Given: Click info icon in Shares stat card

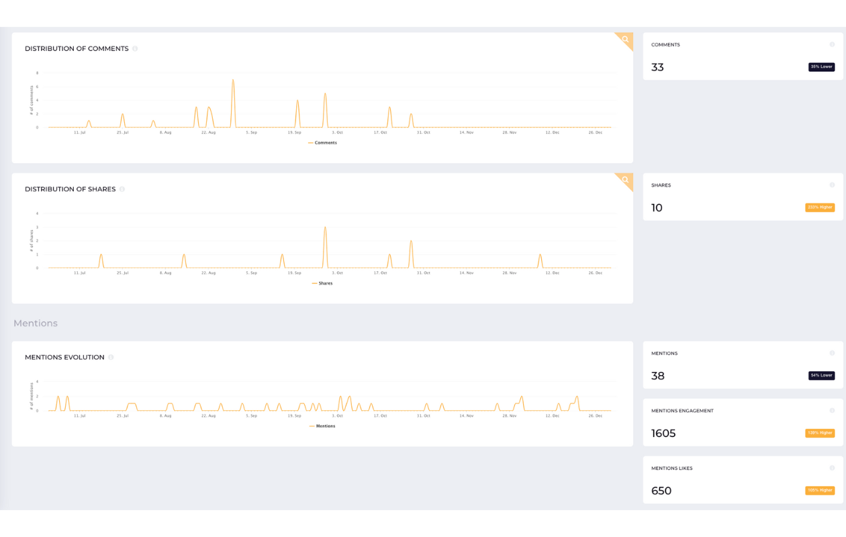Looking at the screenshot, I should coord(832,185).
